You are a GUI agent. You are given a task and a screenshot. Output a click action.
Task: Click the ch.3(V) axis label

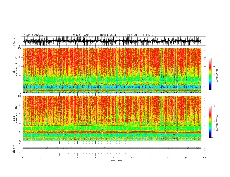coord(14,148)
